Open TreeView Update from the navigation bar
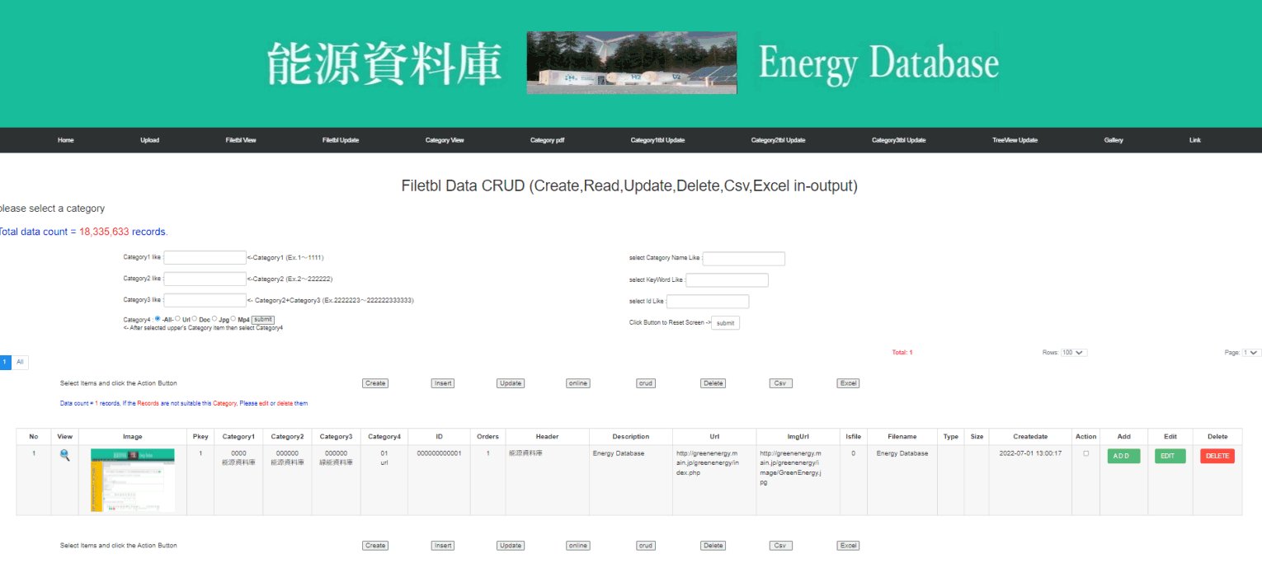Screen dimensions: 1262x577 pyautogui.click(x=1015, y=140)
